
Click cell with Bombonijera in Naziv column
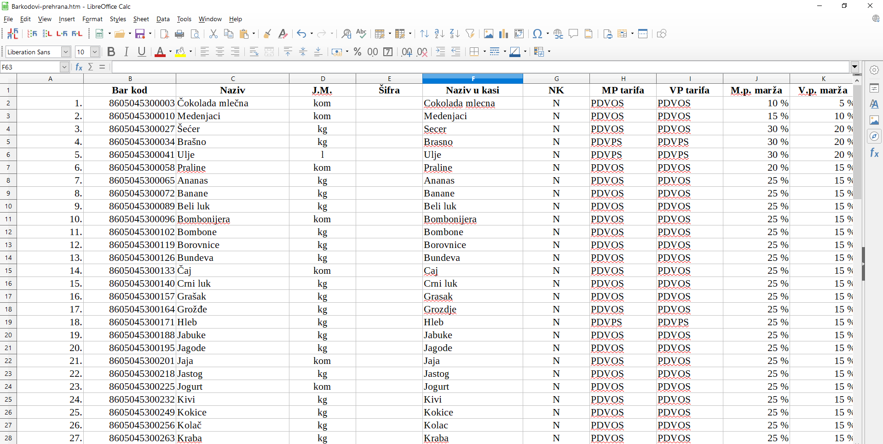[x=232, y=219]
